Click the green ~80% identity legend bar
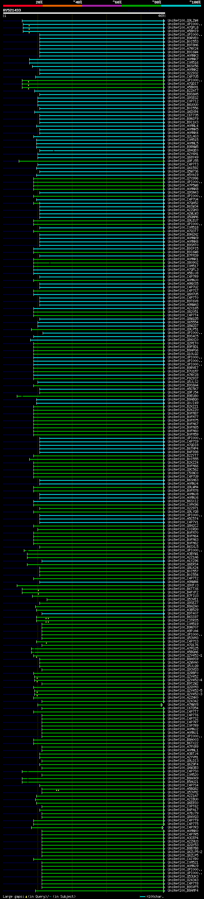 coord(142,6)
